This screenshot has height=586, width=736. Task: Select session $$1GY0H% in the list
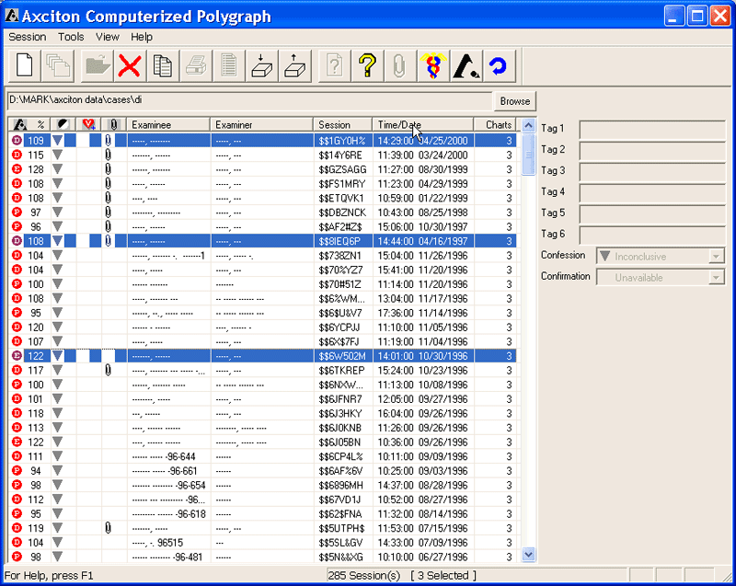click(x=263, y=140)
